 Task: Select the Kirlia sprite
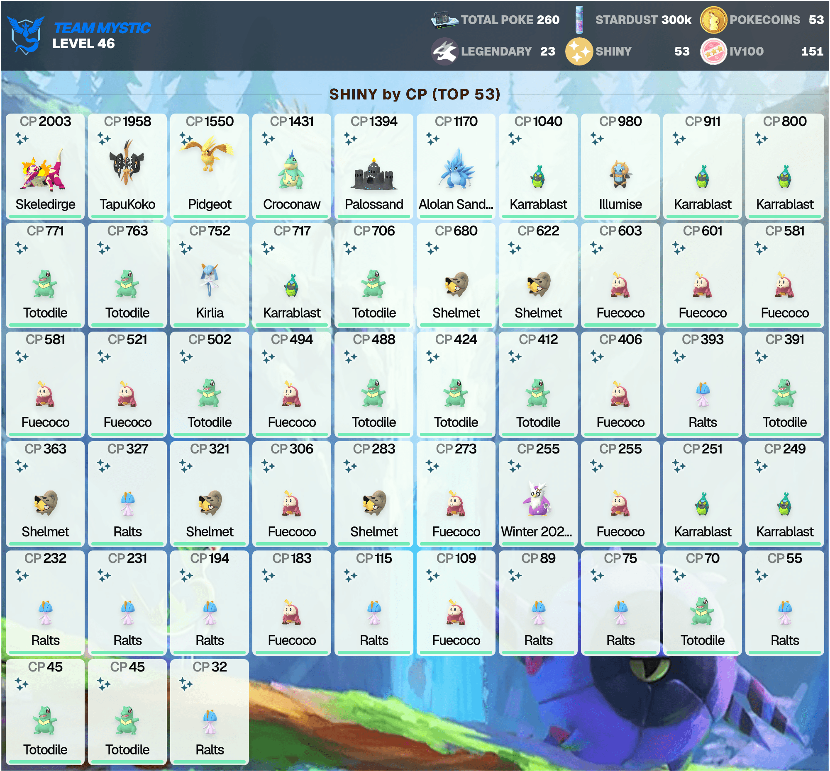tap(209, 279)
